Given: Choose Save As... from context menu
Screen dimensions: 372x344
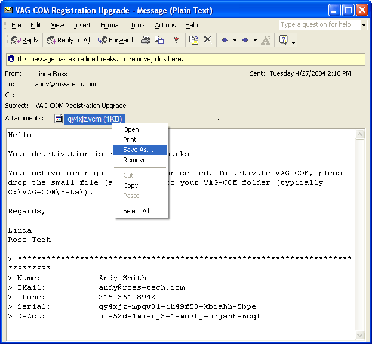Looking at the screenshot, I should coord(140,150).
